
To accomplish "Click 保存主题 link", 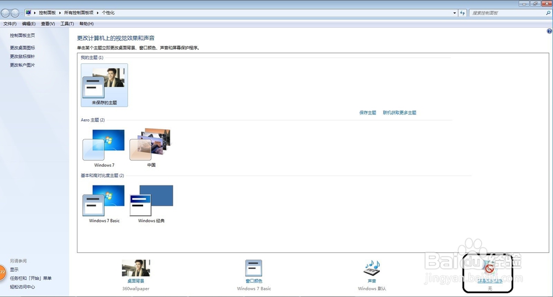I will pos(368,113).
